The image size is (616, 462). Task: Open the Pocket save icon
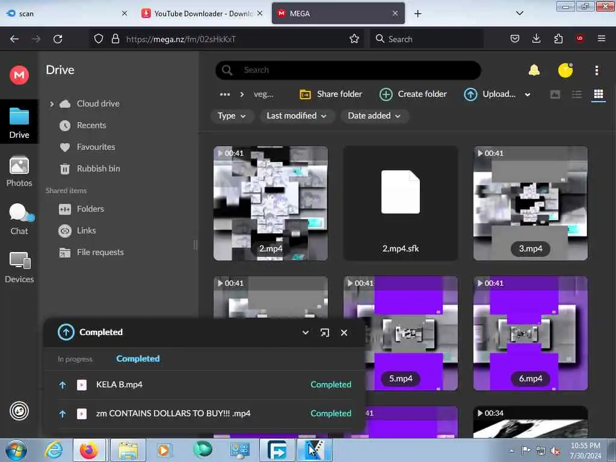(515, 39)
